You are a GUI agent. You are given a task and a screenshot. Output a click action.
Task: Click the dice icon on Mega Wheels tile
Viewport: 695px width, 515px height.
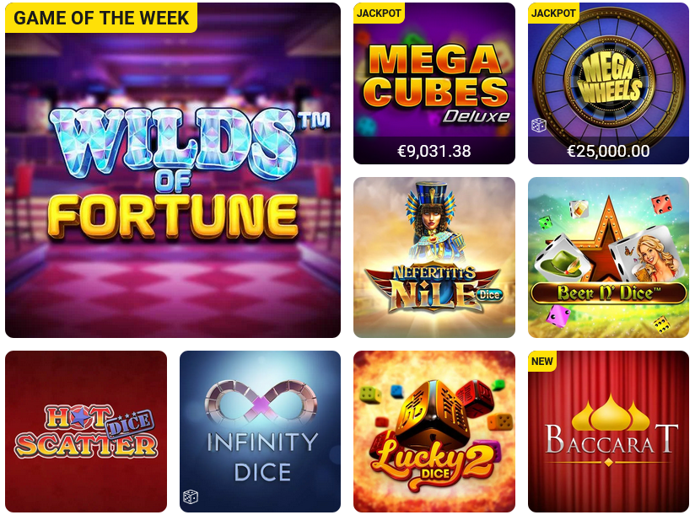(x=538, y=126)
